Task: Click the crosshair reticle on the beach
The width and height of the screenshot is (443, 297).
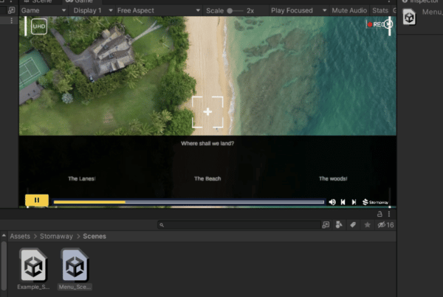Action: tap(207, 112)
